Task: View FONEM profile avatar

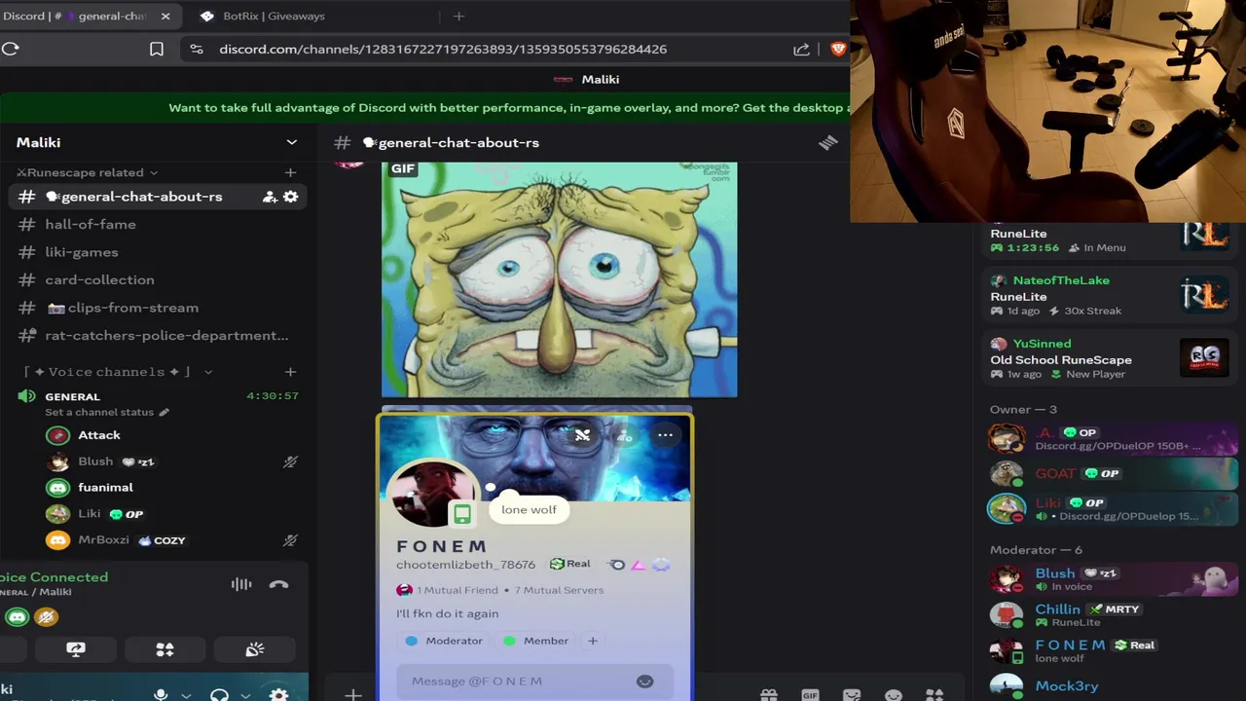Action: coord(432,493)
